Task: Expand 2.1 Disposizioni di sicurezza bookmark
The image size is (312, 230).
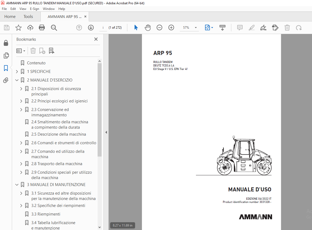Action: click(21, 89)
